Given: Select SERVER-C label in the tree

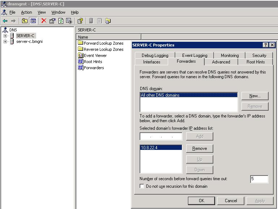Looking at the screenshot, I should point(25,36).
